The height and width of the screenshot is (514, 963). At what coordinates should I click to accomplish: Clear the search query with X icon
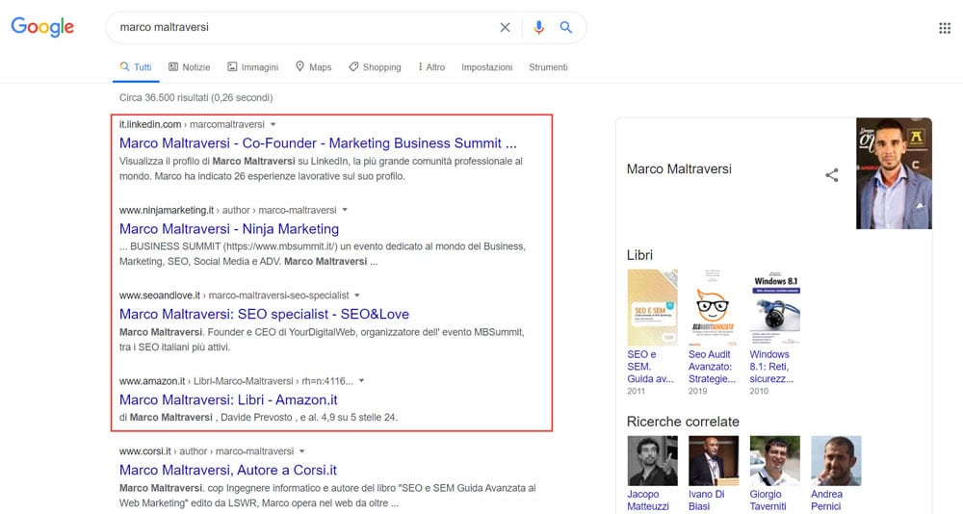point(505,27)
